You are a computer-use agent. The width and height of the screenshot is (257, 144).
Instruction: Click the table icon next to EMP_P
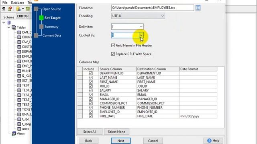[19, 66]
